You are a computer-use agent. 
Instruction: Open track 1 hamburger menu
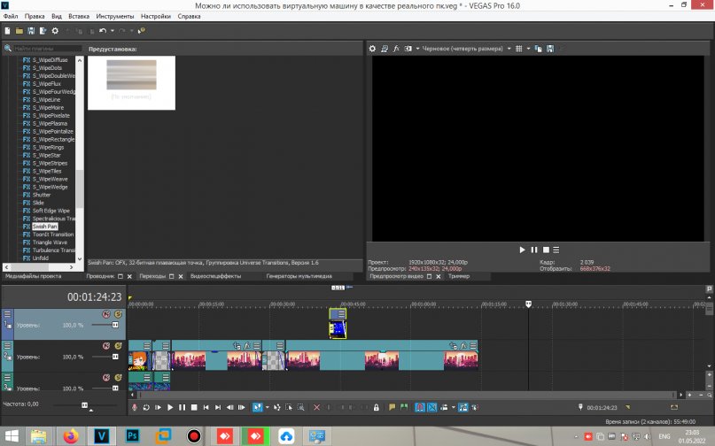(x=7, y=314)
